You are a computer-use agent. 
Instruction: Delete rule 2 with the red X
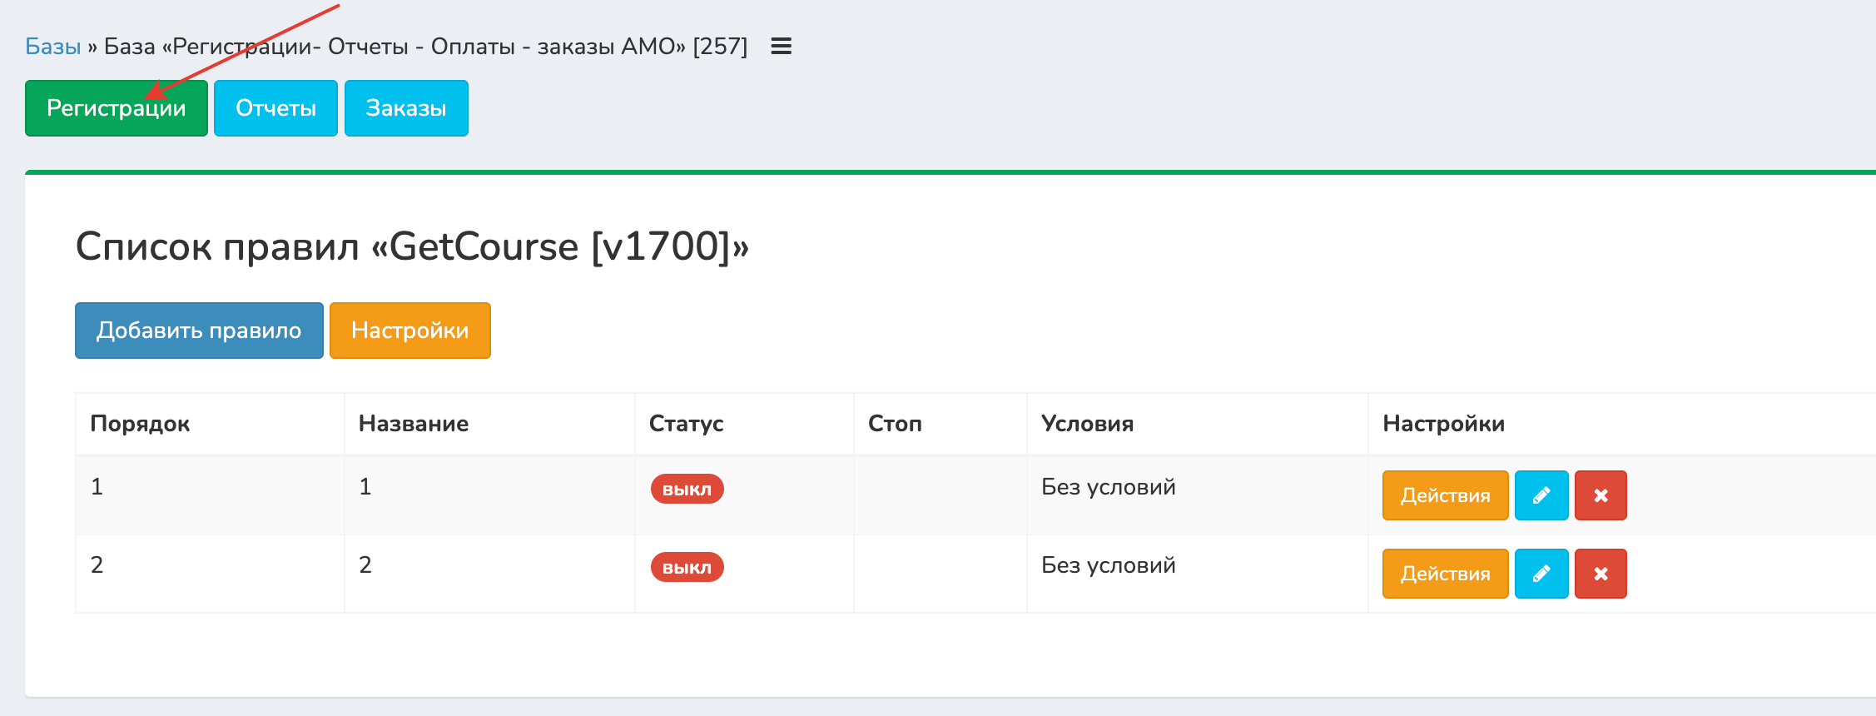1600,574
